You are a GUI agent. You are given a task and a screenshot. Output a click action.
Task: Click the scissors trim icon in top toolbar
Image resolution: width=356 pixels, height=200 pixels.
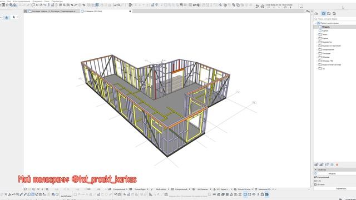click(115, 5)
